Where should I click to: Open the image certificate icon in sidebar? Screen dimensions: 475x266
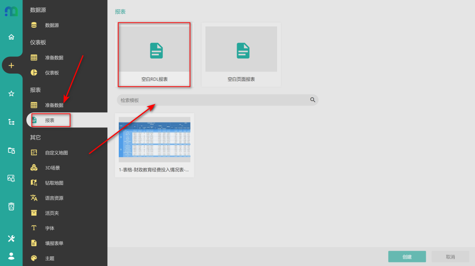tap(11, 178)
